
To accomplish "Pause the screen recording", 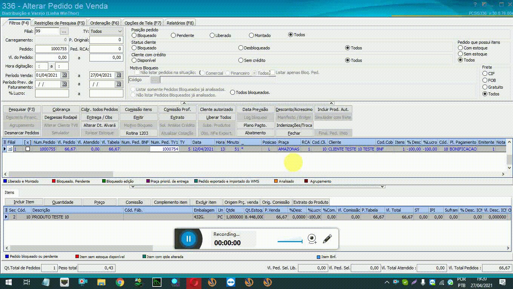I will [x=189, y=239].
